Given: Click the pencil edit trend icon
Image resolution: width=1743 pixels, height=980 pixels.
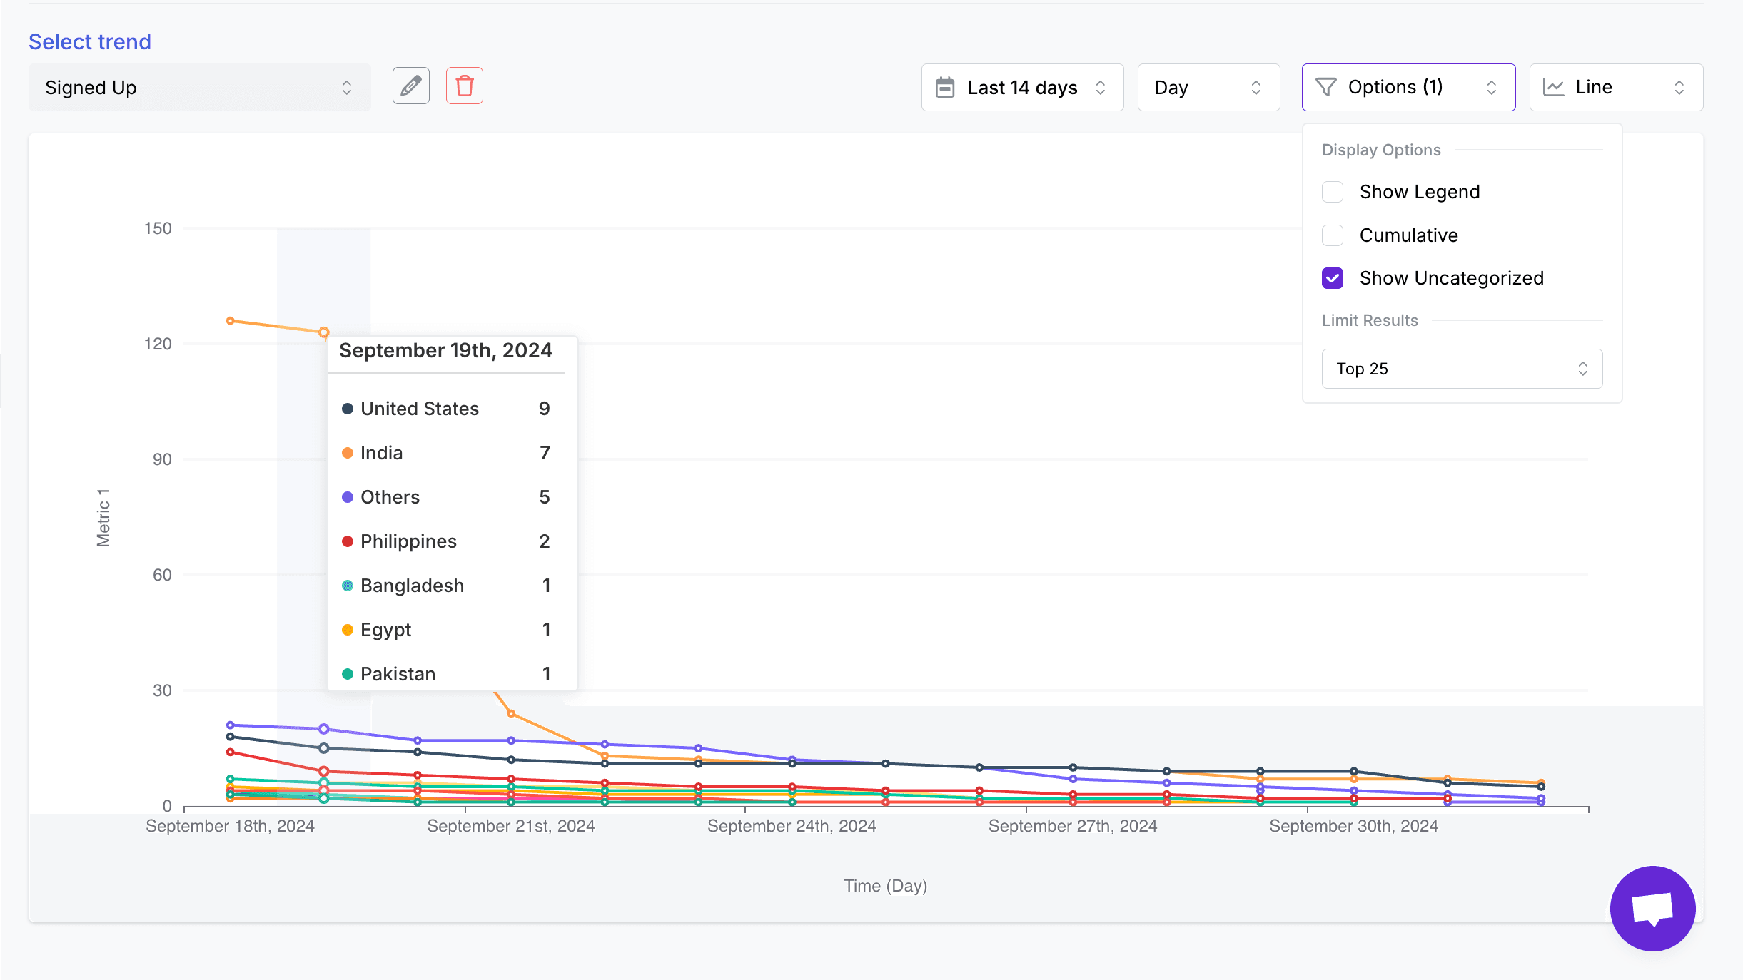Looking at the screenshot, I should tap(411, 86).
